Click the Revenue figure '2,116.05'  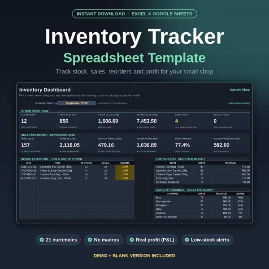coord(69,145)
